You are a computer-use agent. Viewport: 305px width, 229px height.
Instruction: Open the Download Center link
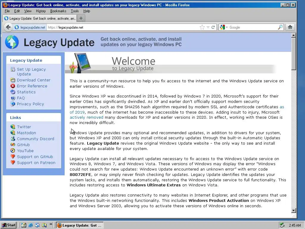34,80
